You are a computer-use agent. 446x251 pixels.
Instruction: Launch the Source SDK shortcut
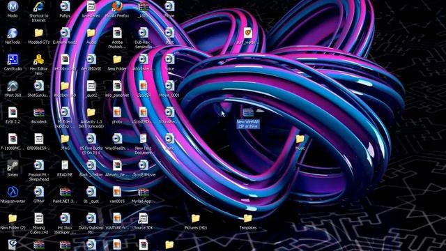[x=144, y=218]
